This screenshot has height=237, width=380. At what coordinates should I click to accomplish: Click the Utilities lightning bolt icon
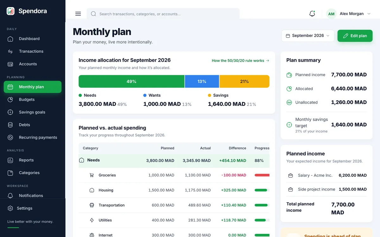click(x=92, y=220)
